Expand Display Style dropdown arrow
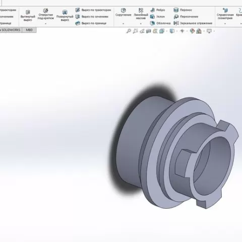This screenshot has height=242, width=242. click(177, 31)
